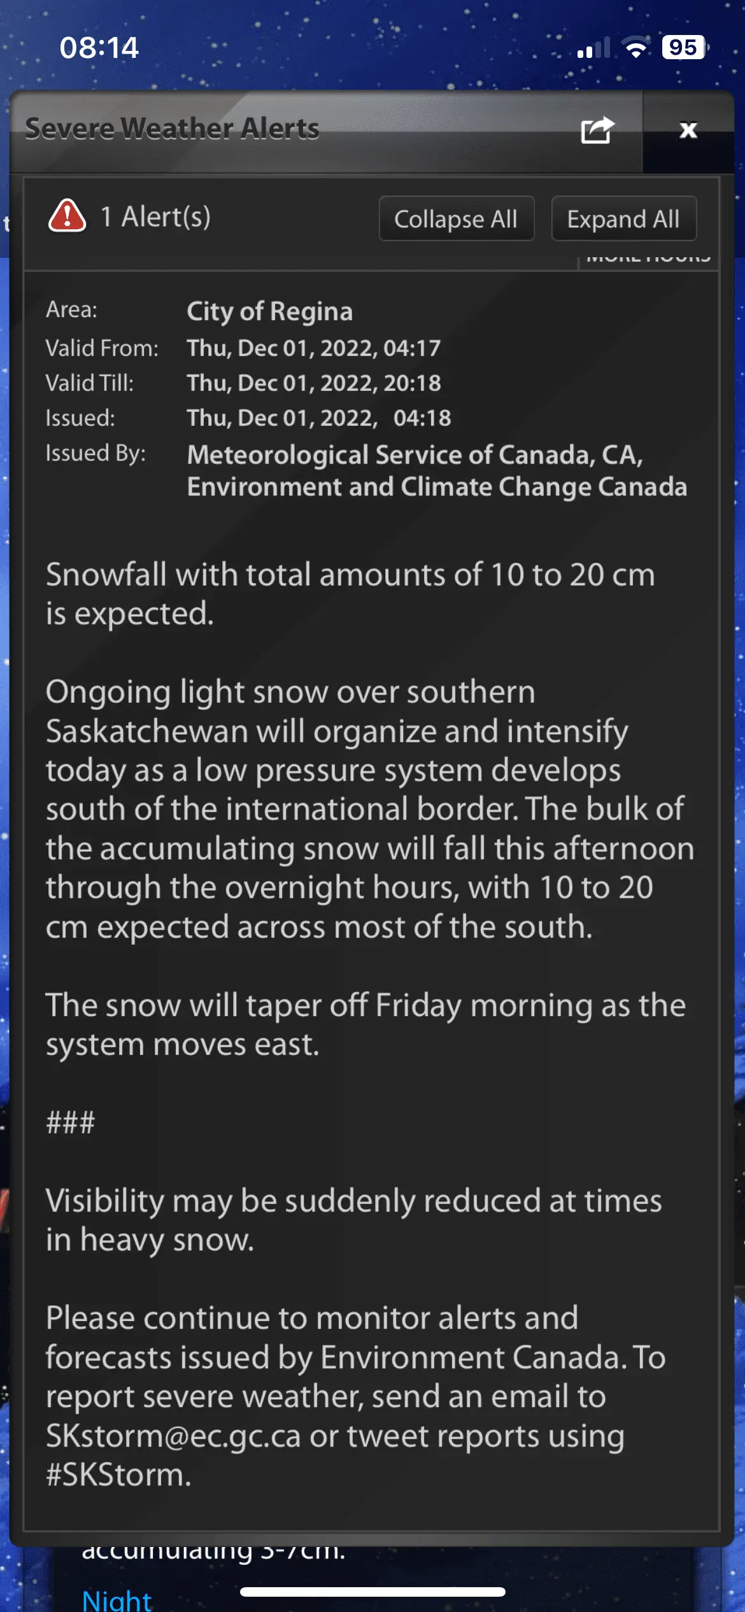Tap the Issued By agency text
Viewport: 745px width, 1612px height.
click(x=437, y=470)
